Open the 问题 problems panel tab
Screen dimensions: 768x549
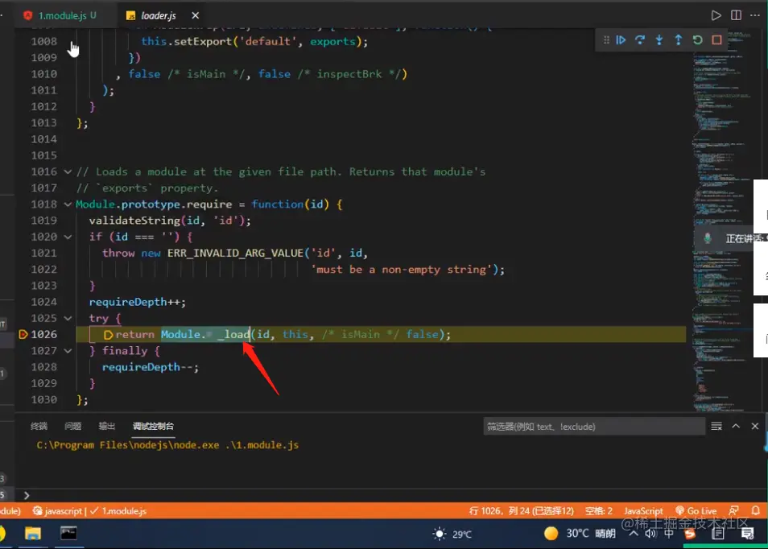point(73,426)
